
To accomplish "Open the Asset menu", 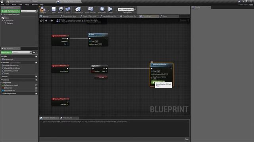I will (x=14, y=5).
